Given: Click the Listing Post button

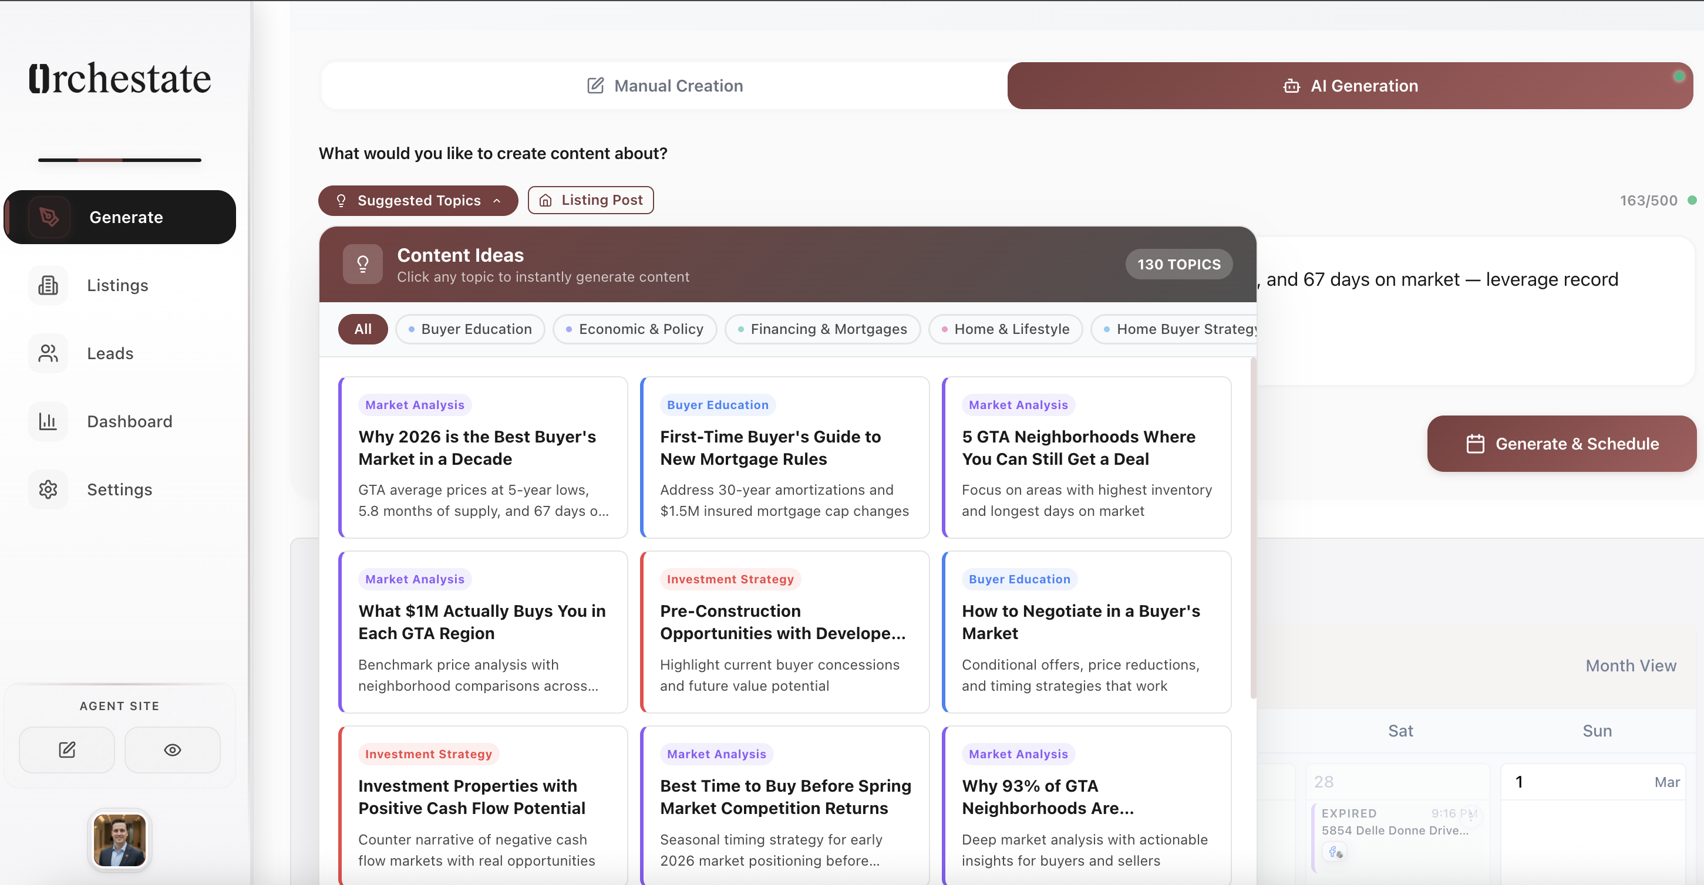Looking at the screenshot, I should 591,200.
